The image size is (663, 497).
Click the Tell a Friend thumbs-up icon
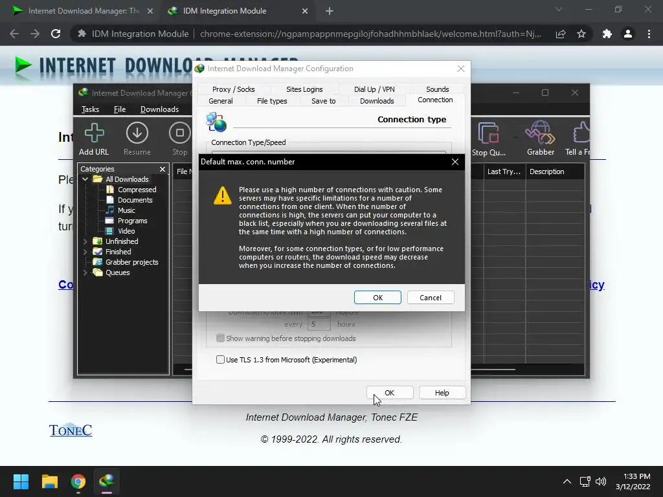point(581,132)
